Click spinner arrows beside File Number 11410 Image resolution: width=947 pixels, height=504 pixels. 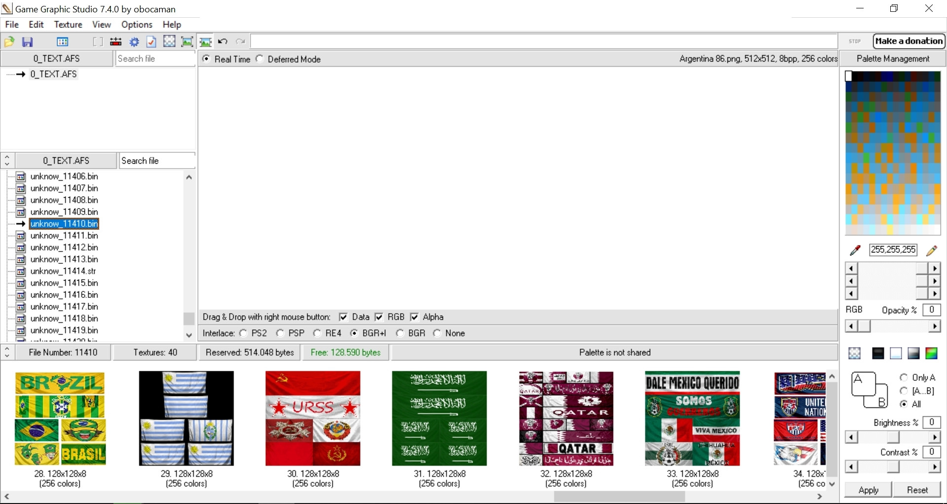click(x=7, y=353)
